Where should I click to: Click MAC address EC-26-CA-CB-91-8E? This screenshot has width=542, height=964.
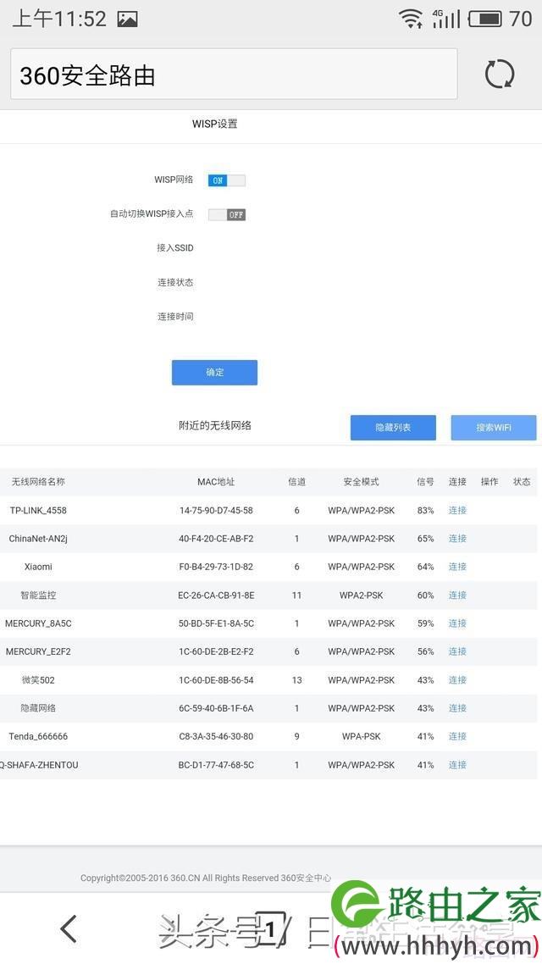coord(216,596)
